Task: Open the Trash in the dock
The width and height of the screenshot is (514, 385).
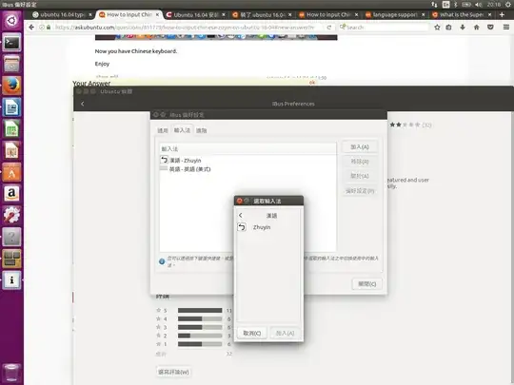Action: click(x=11, y=373)
